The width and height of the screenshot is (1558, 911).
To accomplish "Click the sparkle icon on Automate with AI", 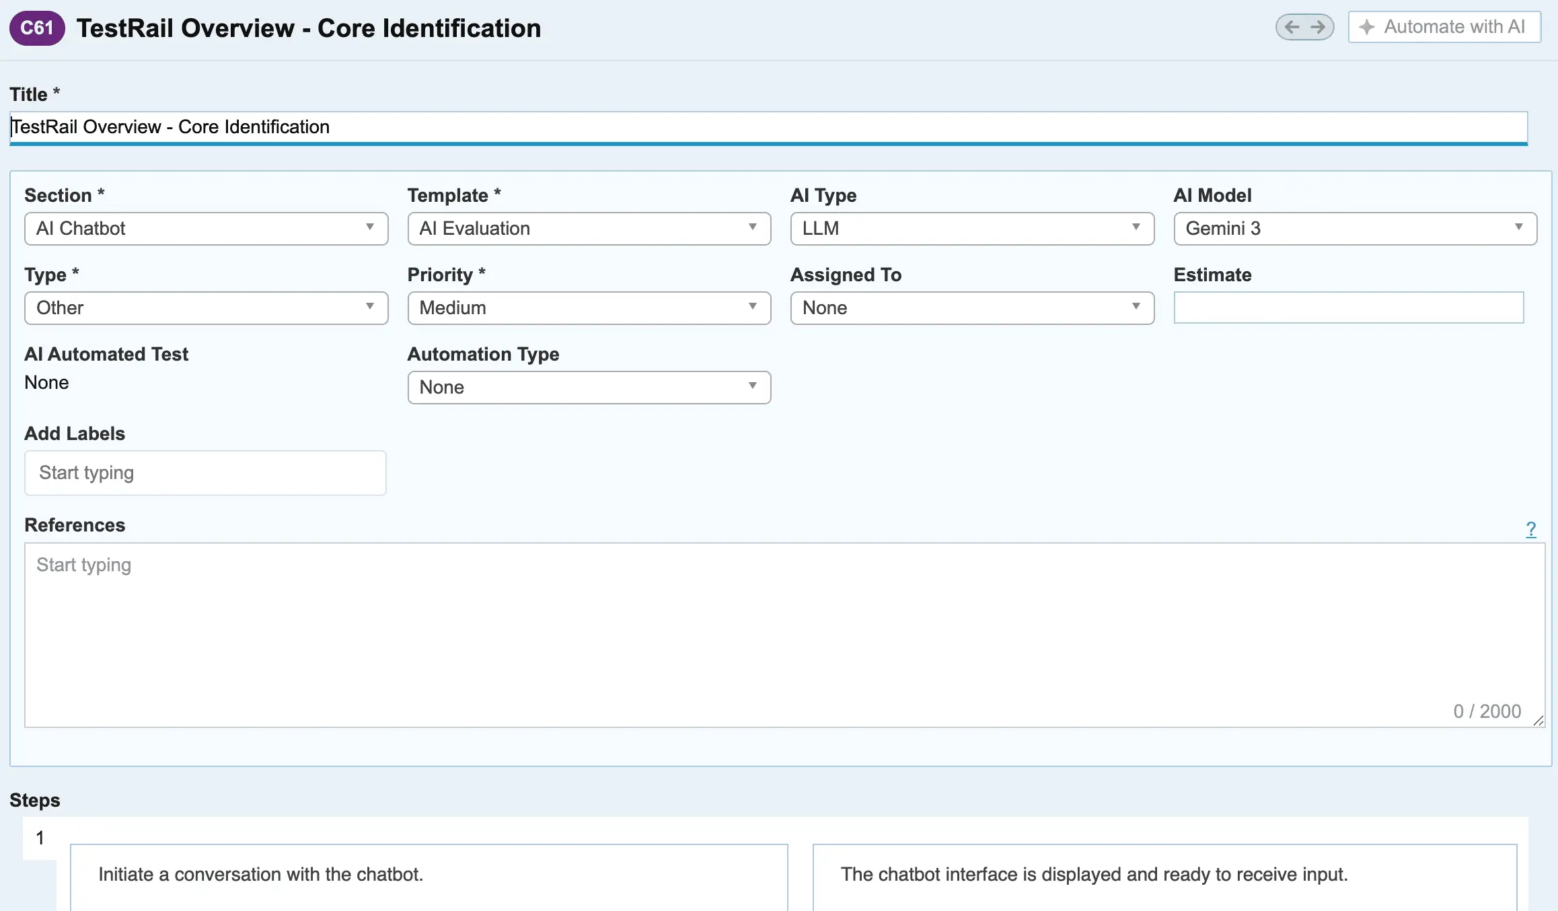I will pos(1366,27).
